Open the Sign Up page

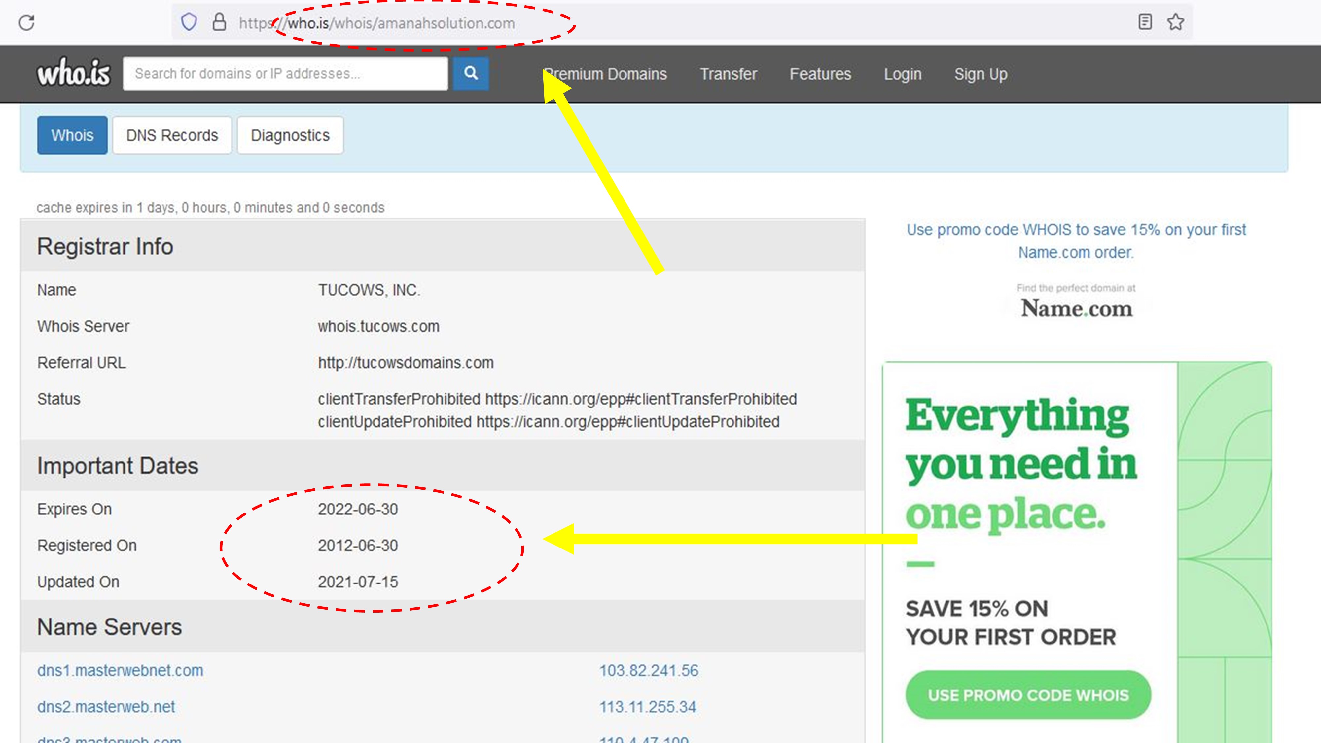tap(981, 74)
